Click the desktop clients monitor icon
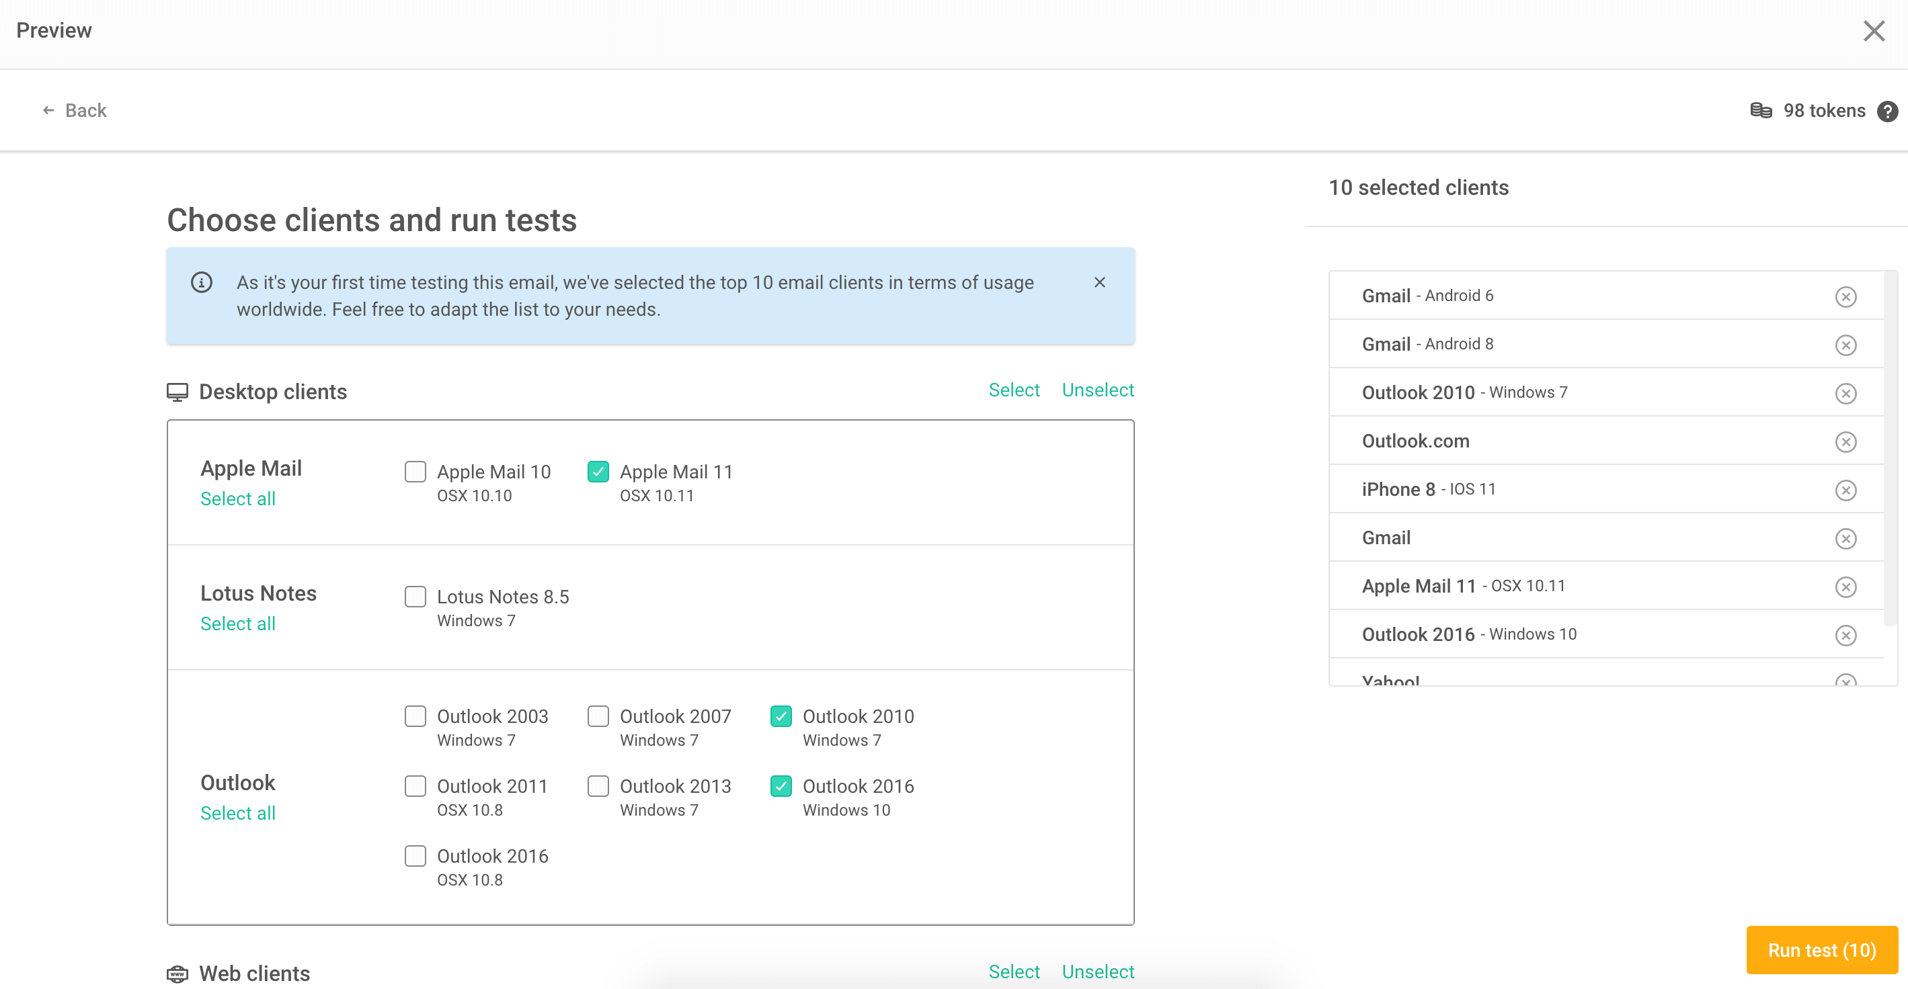This screenshot has height=989, width=1908. point(177,391)
